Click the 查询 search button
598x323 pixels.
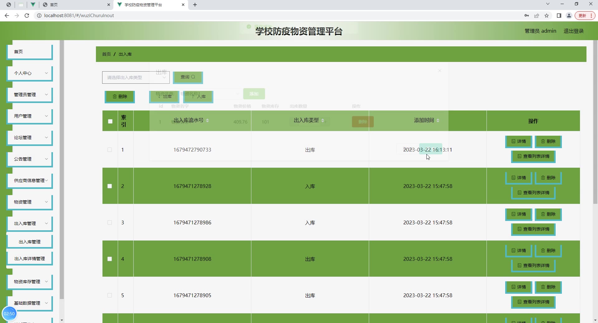click(188, 77)
